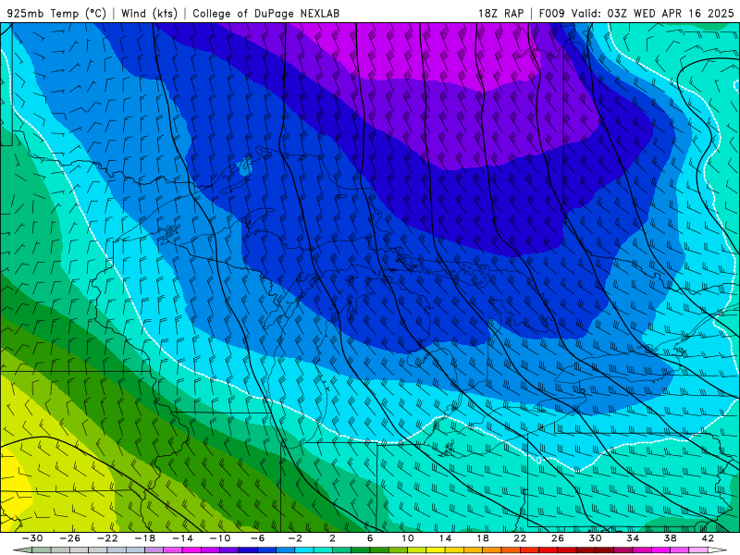The image size is (740, 555).
Task: Click the '-22' color scale label
Action: pos(107,538)
